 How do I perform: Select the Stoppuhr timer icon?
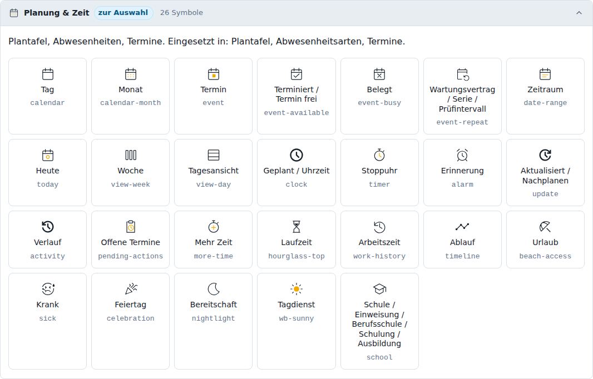[x=379, y=155]
